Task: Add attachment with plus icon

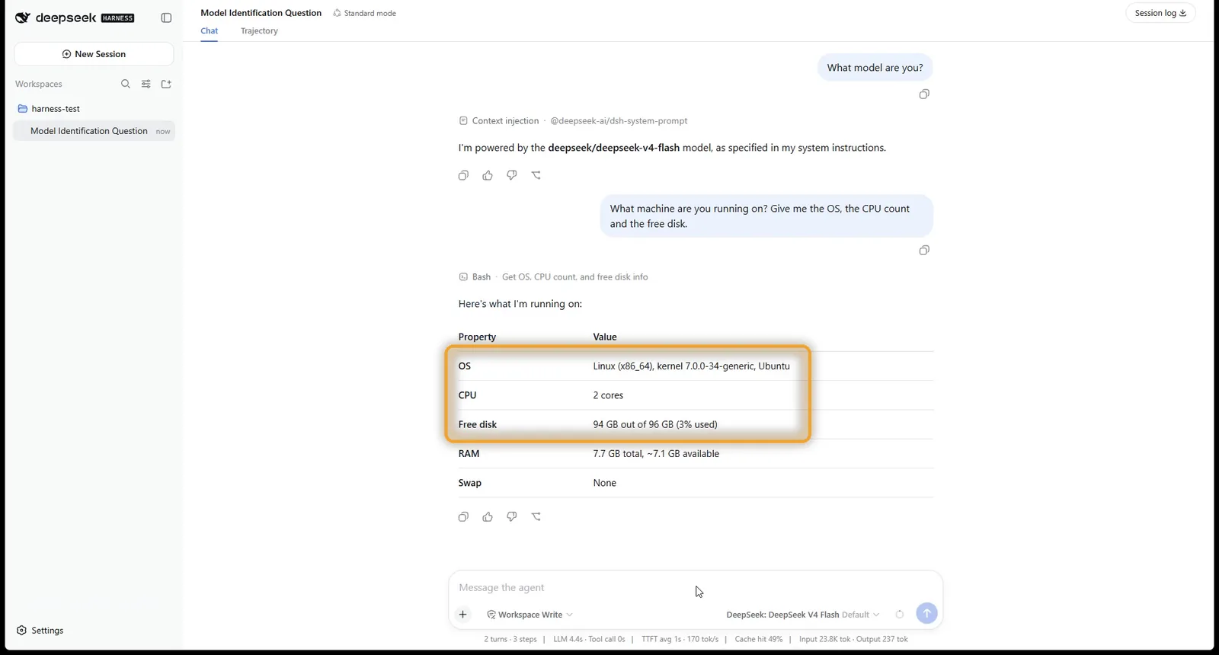Action: tap(462, 614)
